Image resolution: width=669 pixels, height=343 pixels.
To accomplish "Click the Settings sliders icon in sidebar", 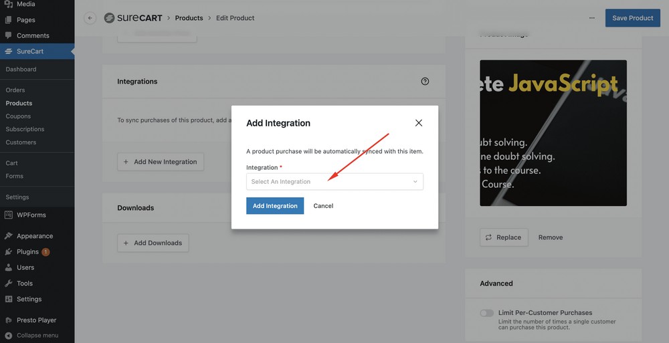I will (x=9, y=299).
